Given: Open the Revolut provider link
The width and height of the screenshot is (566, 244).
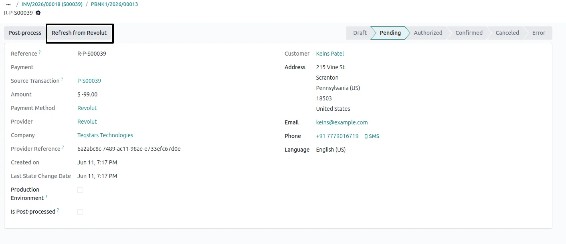Looking at the screenshot, I should (x=87, y=122).
